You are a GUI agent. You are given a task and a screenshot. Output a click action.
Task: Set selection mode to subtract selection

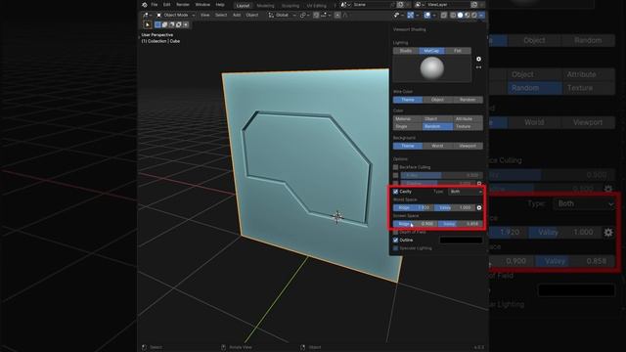[x=172, y=24]
